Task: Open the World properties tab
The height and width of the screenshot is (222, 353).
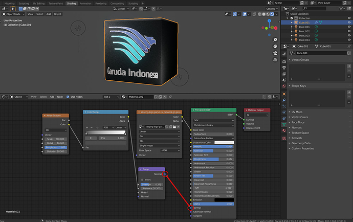Action: click(x=284, y=86)
